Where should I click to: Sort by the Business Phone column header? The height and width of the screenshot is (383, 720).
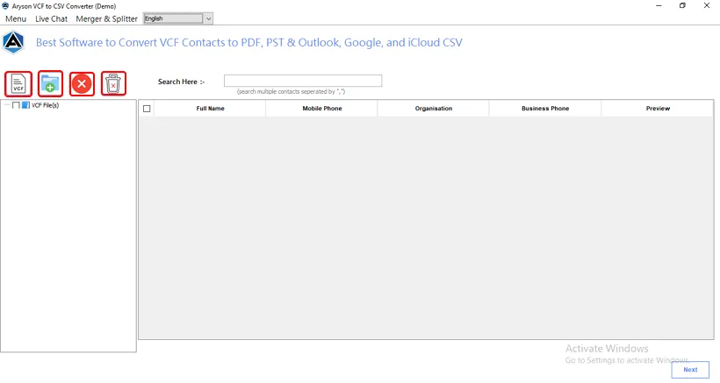[545, 109]
